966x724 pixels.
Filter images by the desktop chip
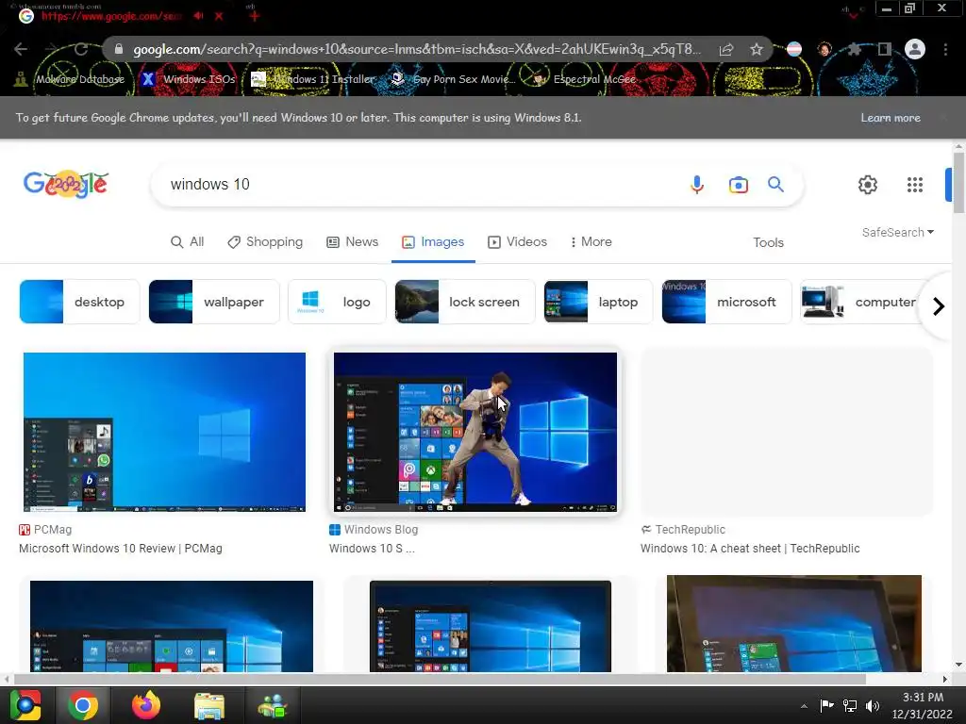click(79, 302)
